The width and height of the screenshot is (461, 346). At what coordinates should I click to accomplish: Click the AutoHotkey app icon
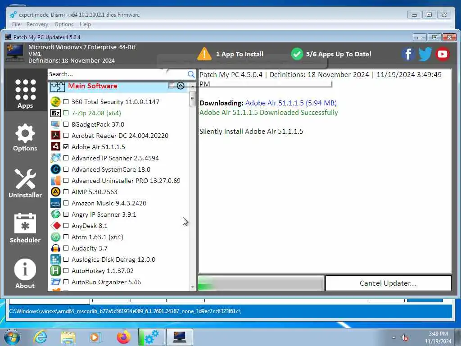(55, 271)
